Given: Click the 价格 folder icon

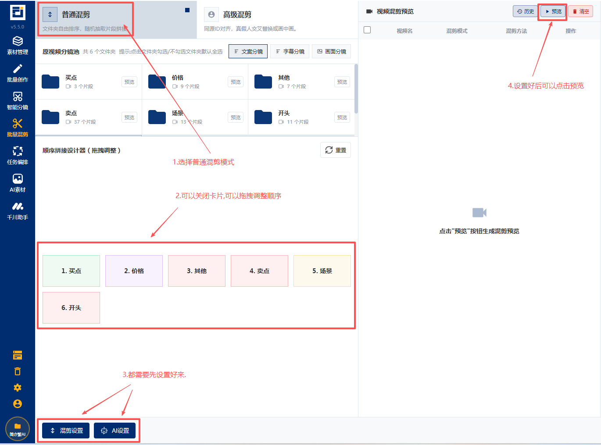Looking at the screenshot, I should pyautogui.click(x=157, y=82).
